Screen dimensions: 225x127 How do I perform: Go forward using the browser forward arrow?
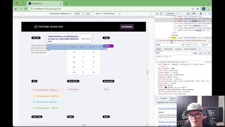pyautogui.click(x=21, y=9)
